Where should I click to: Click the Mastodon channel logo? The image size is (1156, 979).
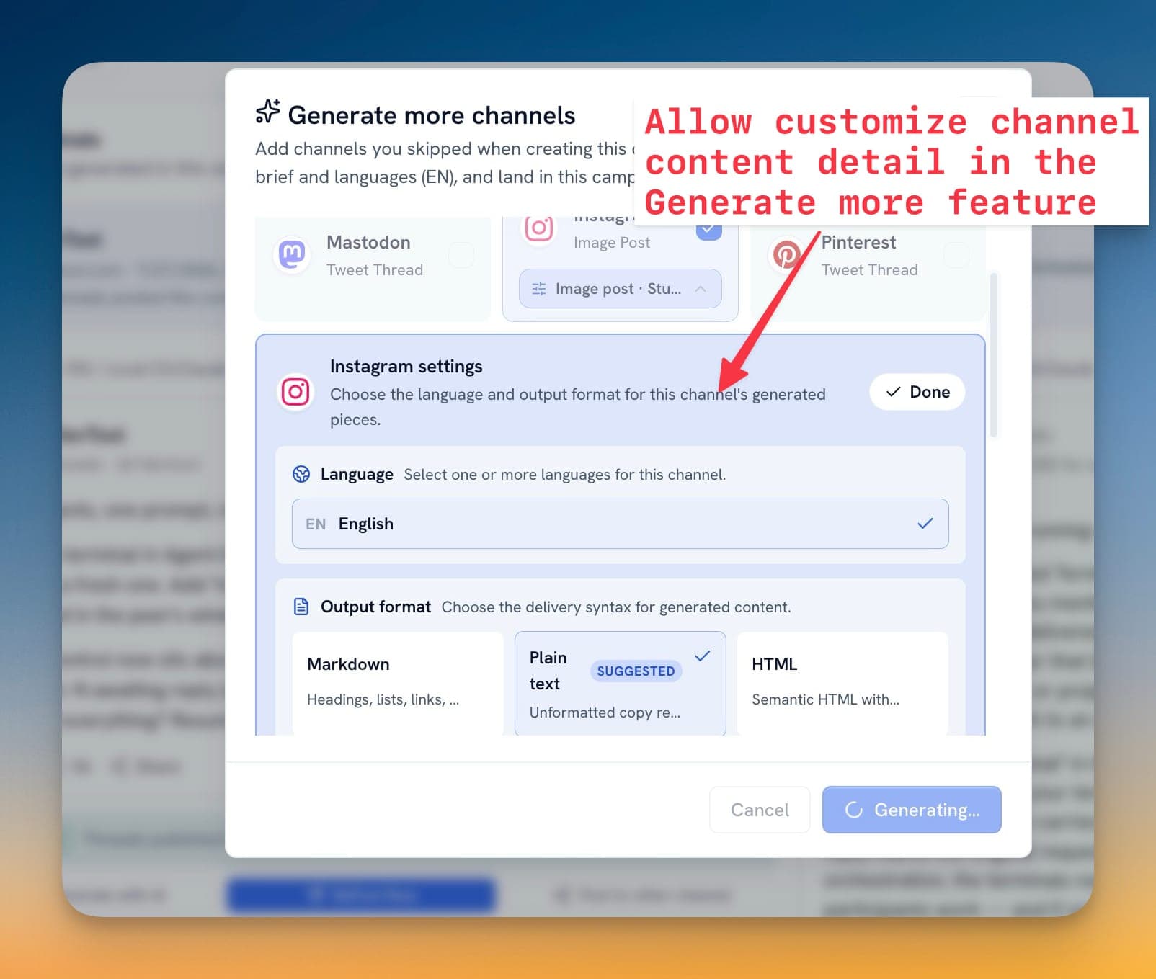(x=292, y=254)
